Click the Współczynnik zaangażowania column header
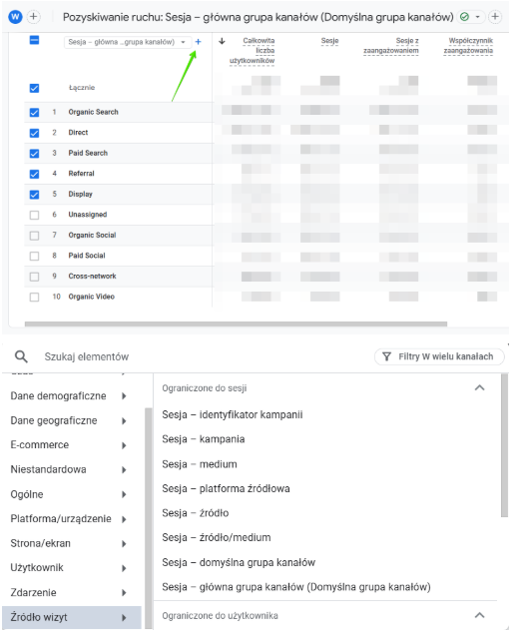The width and height of the screenshot is (523, 633). (x=468, y=46)
